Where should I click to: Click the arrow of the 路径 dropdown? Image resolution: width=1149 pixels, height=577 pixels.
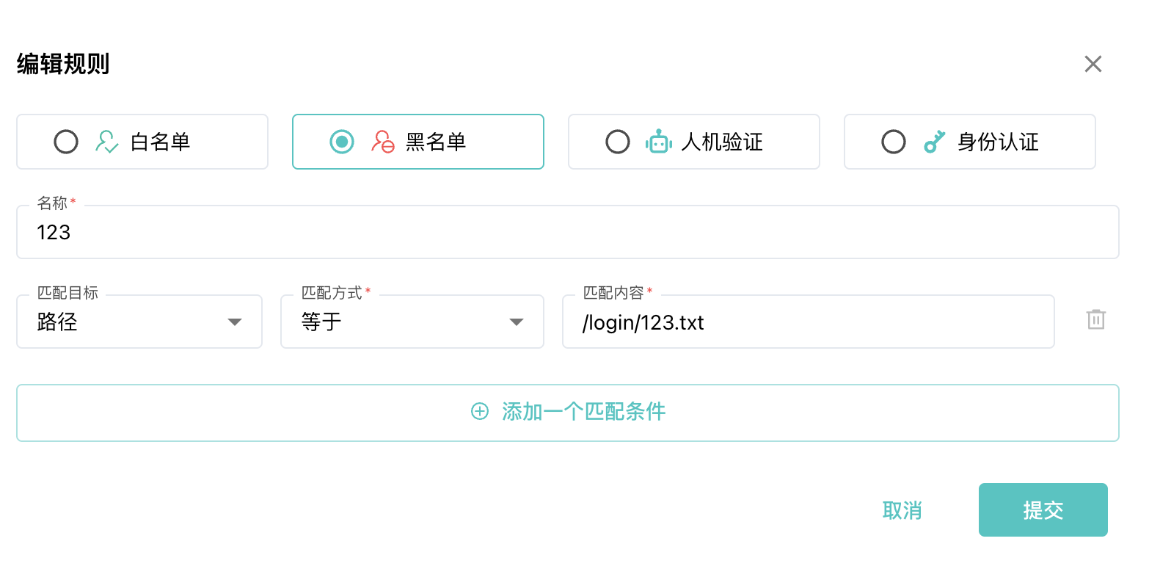pyautogui.click(x=235, y=322)
